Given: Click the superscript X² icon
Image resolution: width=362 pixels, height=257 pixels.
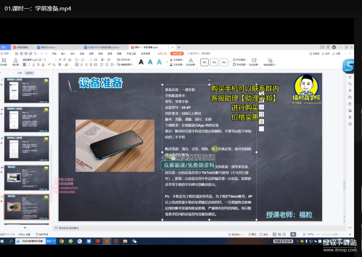Looking at the screenshot, I should tap(49, 65).
